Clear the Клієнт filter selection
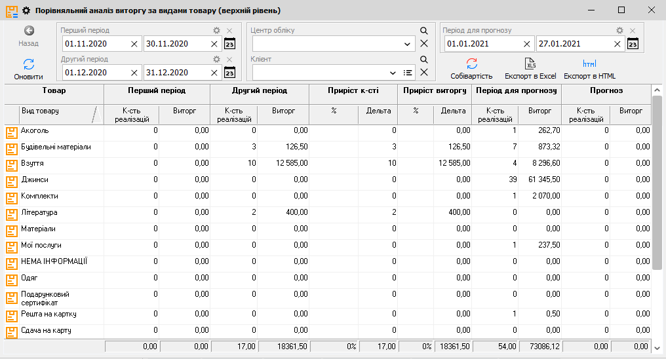This screenshot has height=359, width=666. pos(423,73)
